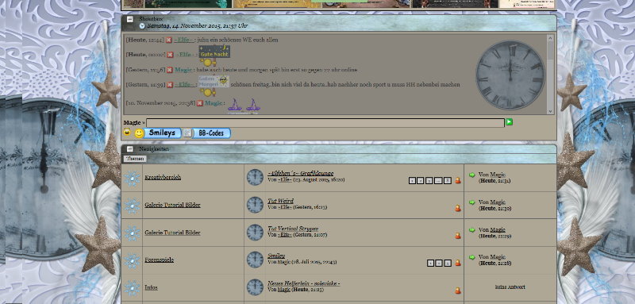
Task: Delete the 12:44 shout from -Elfe-
Action: pos(169,40)
